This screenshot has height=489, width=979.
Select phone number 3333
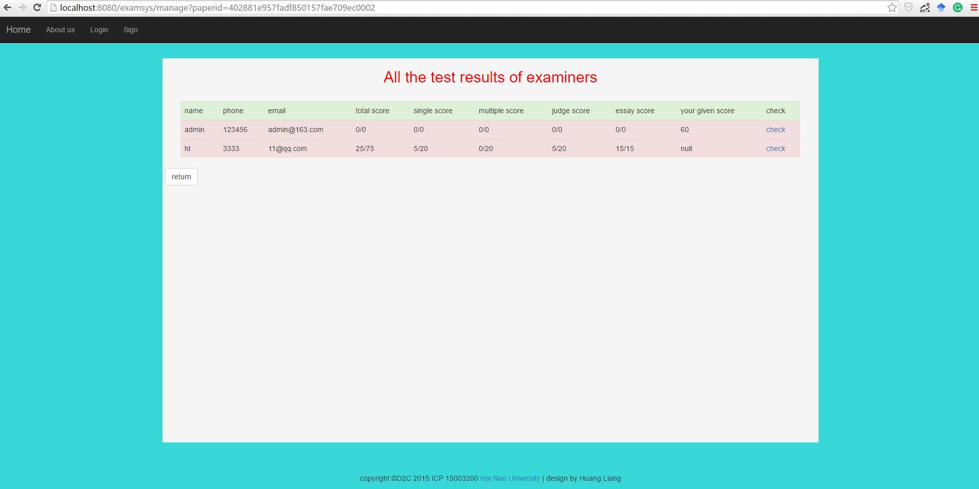(x=231, y=148)
